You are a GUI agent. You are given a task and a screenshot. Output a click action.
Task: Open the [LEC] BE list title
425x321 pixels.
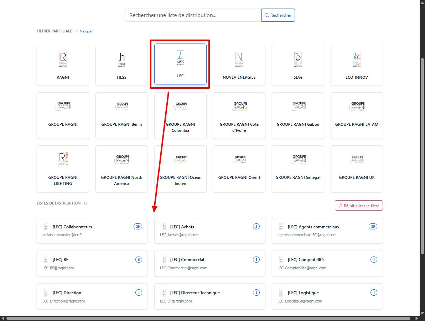(61, 260)
